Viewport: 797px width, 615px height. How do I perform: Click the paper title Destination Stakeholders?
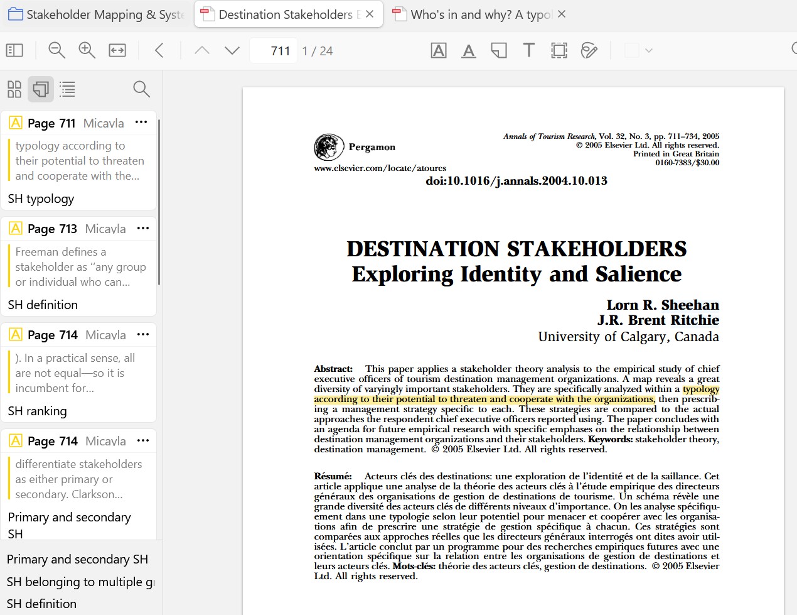[x=516, y=249]
